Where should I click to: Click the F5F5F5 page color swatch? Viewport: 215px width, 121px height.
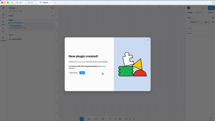(189, 22)
